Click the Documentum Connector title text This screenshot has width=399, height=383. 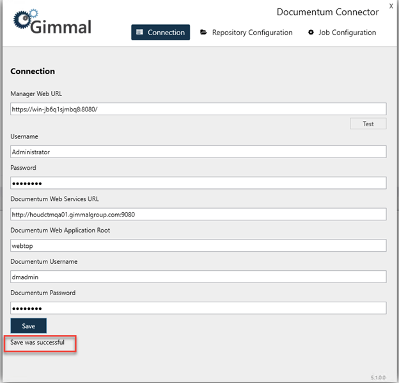[x=327, y=12]
